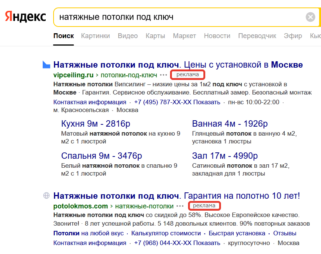321x254 pixels.
Task: Follow the натяжные-потолки breadcrumb link
Action: (144, 206)
